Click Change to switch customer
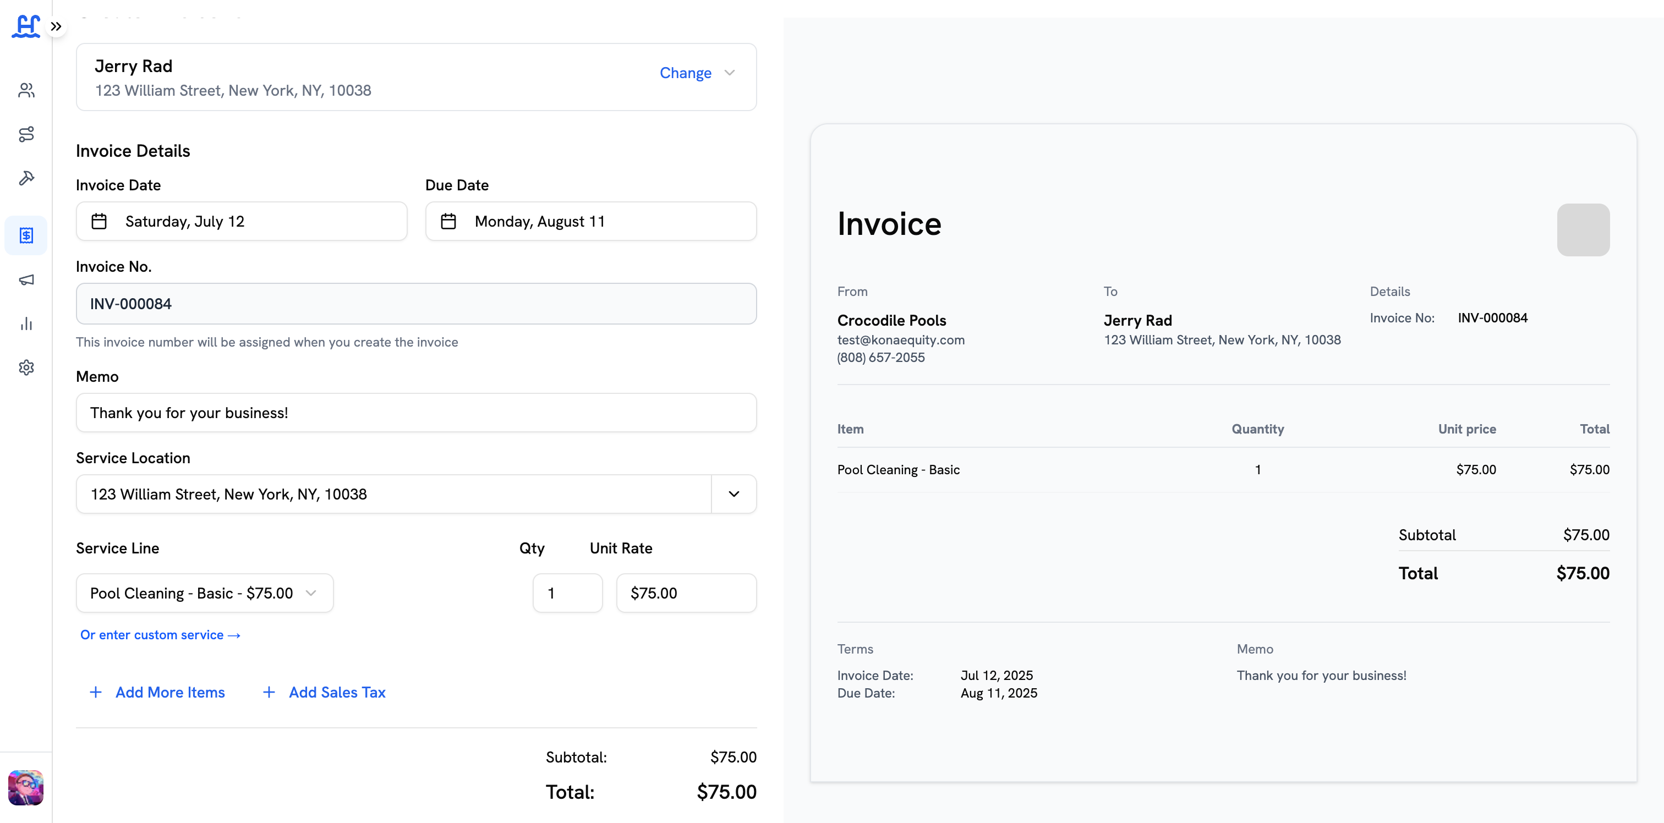Image resolution: width=1664 pixels, height=823 pixels. click(x=685, y=73)
